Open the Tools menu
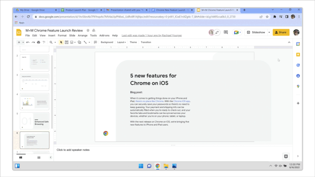 (93, 35)
